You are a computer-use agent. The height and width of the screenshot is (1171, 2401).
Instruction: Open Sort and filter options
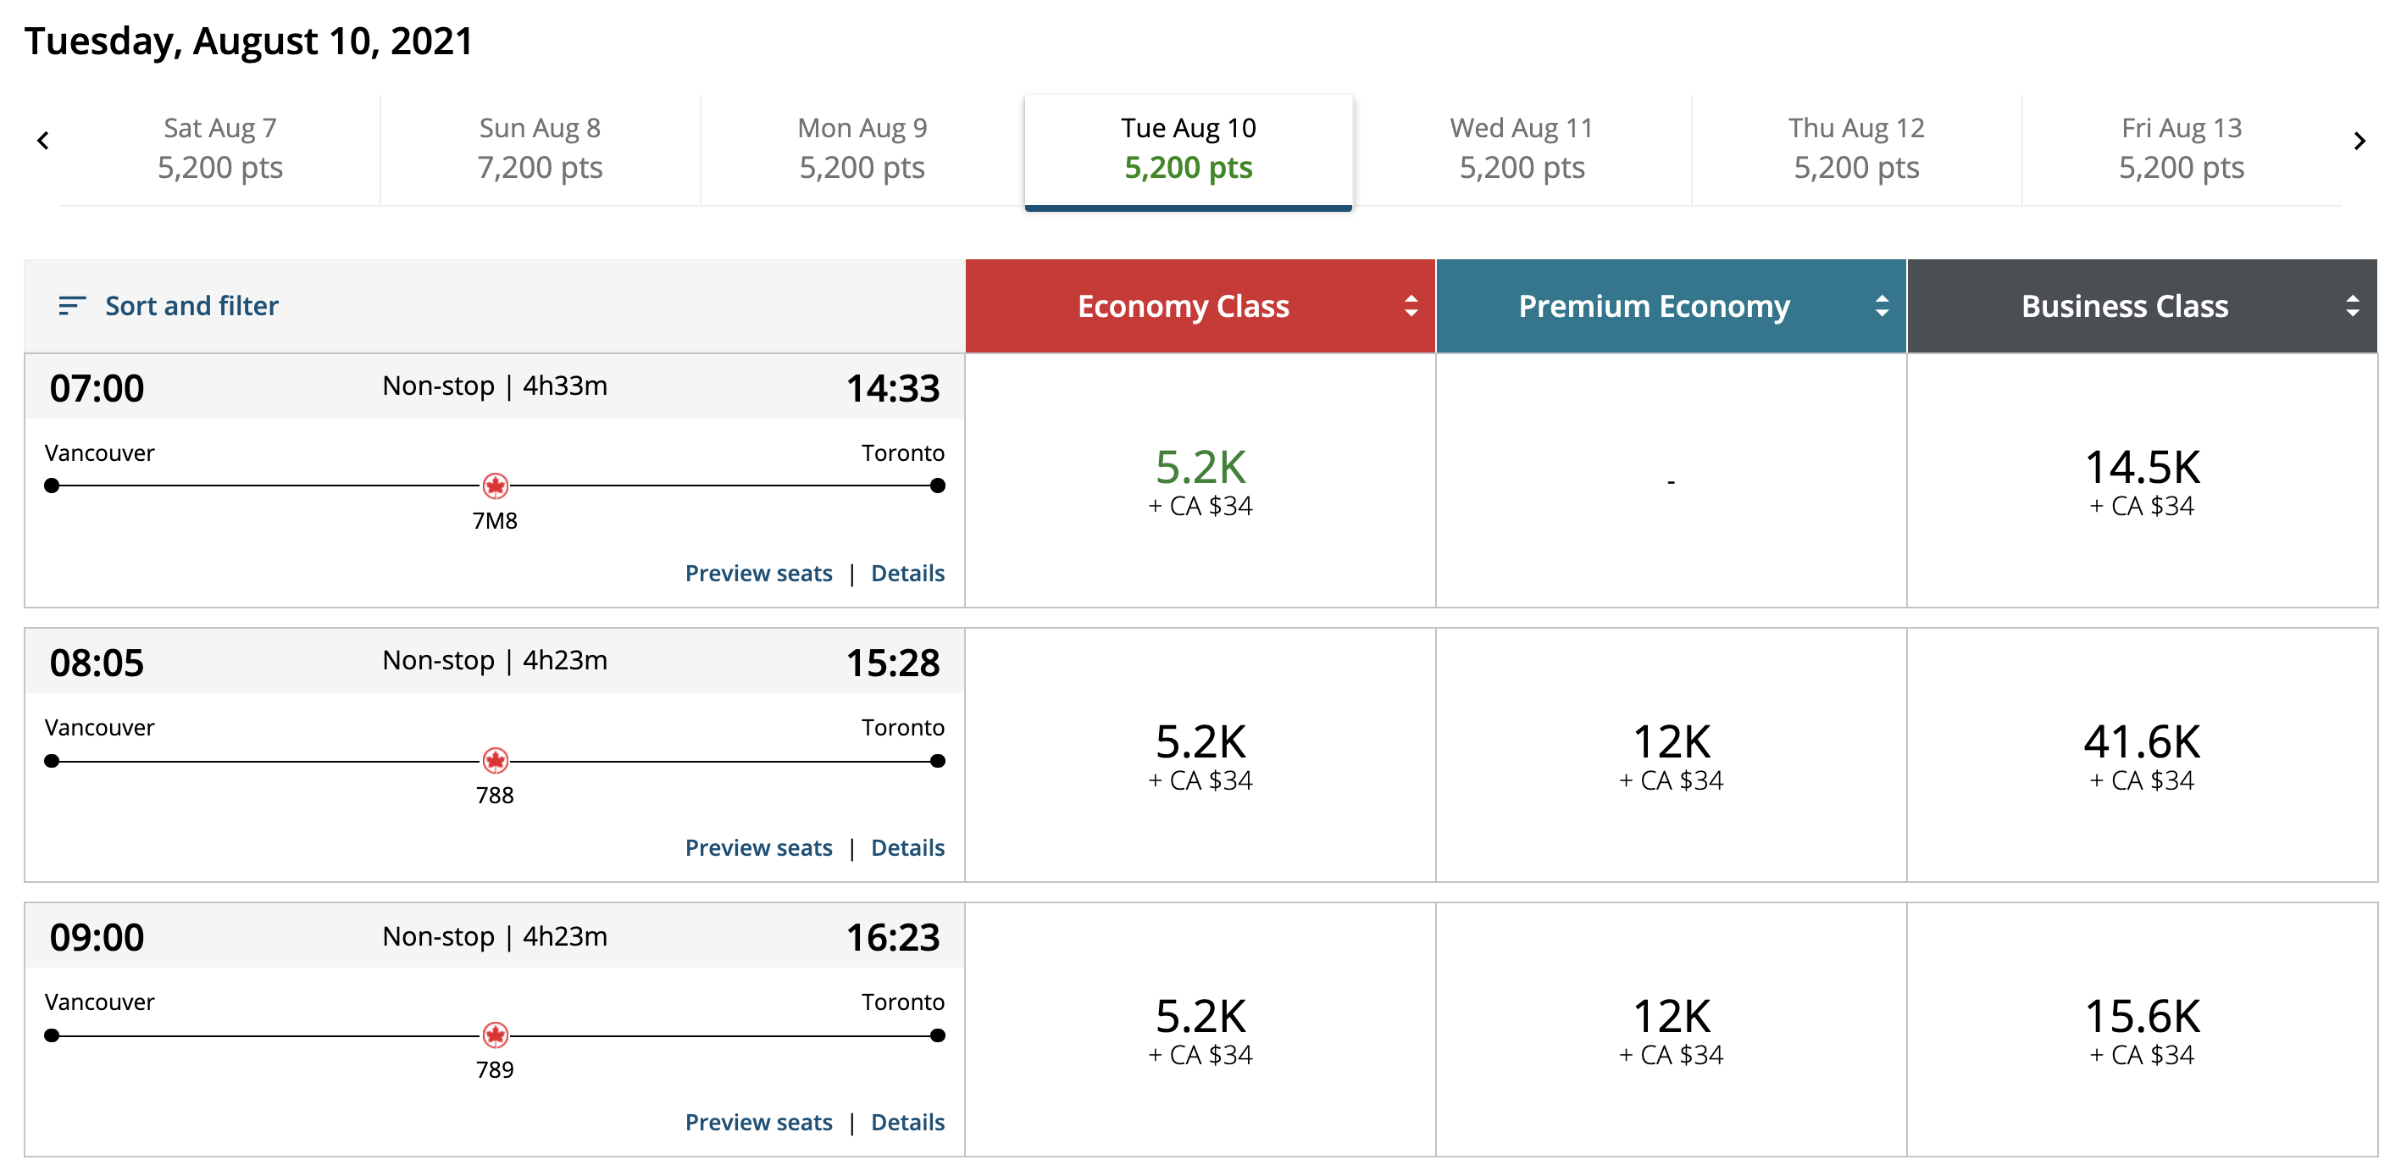pos(191,306)
